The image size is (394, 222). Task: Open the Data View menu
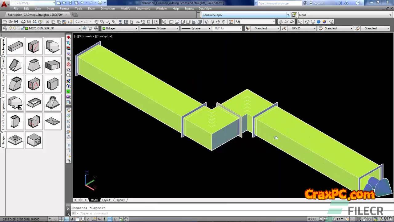(205, 9)
